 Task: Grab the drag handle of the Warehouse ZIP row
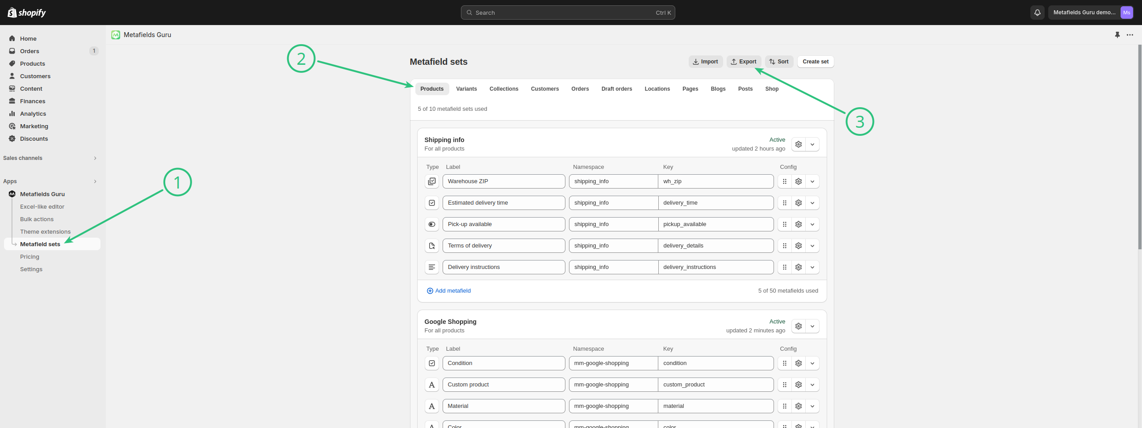[x=785, y=181]
